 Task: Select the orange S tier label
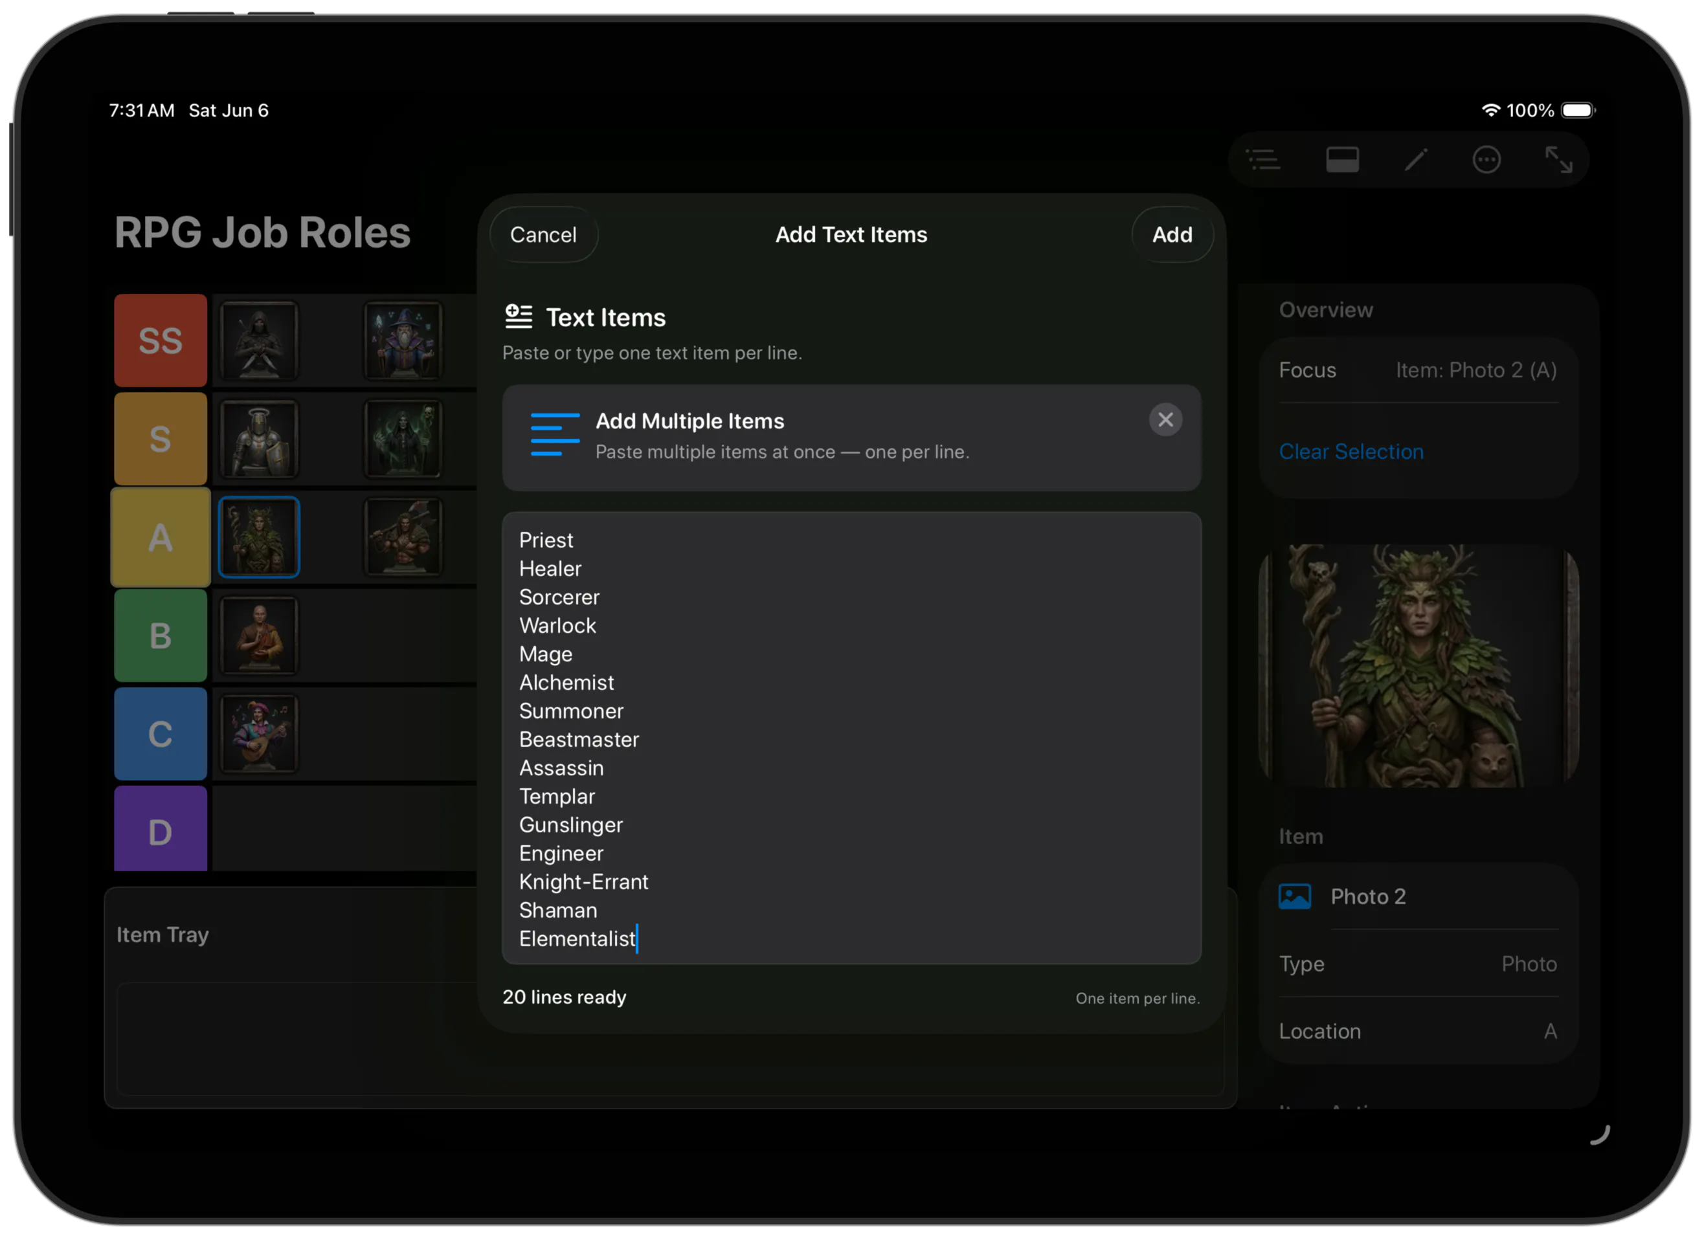coord(161,439)
